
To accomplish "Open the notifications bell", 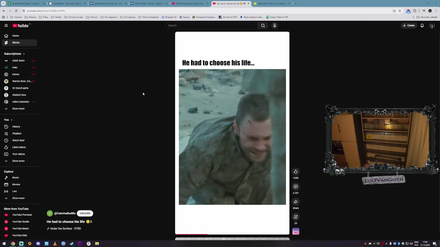I will [422, 25].
